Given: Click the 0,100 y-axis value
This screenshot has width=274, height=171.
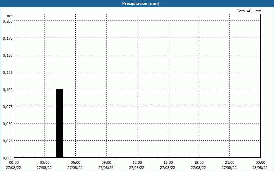Looking at the screenshot, I should (8, 90).
